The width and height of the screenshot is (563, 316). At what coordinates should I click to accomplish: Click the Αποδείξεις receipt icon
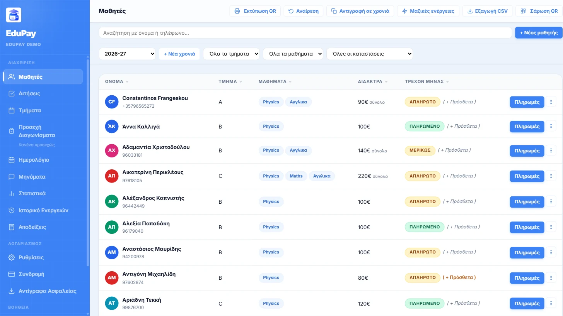click(12, 227)
